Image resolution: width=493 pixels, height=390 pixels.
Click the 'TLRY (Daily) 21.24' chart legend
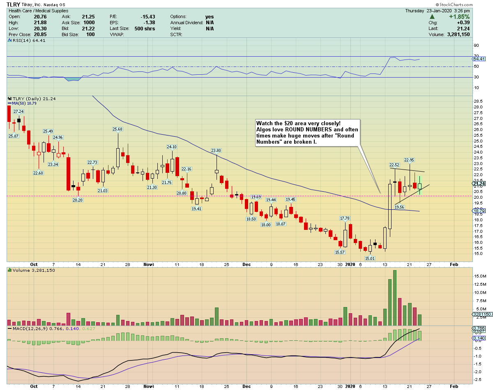[32, 99]
